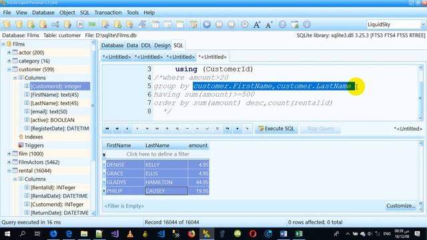Open Word from the taskbar
Image resolution: width=427 pixels, height=240 pixels.
(284, 234)
